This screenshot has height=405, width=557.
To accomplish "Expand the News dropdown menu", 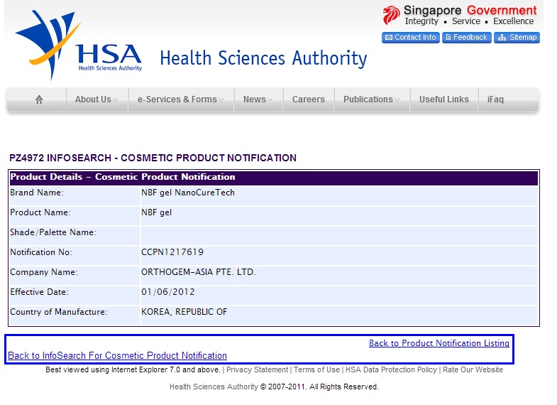I will 258,100.
